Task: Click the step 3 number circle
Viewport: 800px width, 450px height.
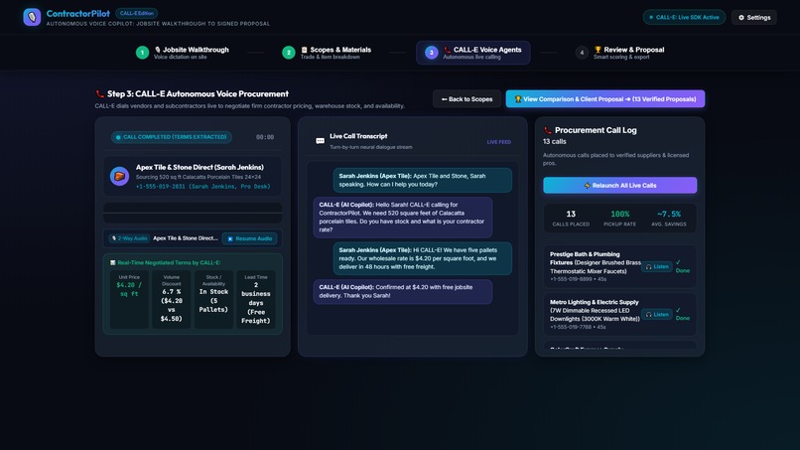Action: point(431,53)
